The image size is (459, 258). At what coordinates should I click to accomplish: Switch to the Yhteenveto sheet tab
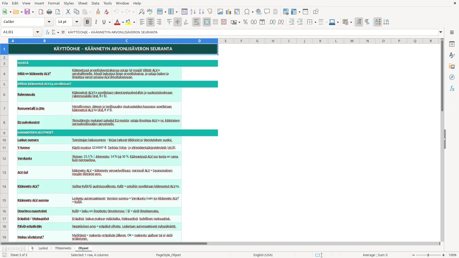(x=63, y=248)
